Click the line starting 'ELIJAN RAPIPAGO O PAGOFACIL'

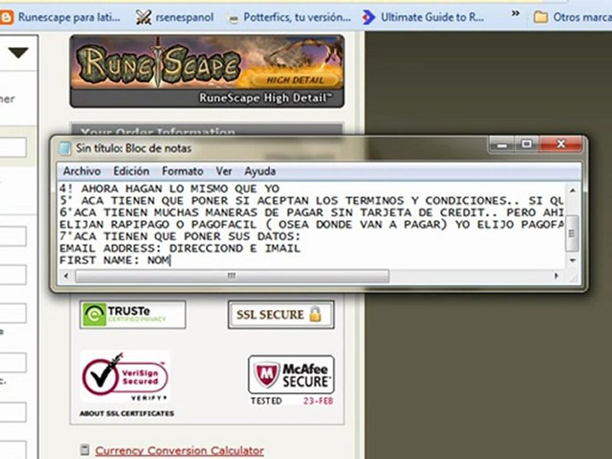click(x=312, y=225)
